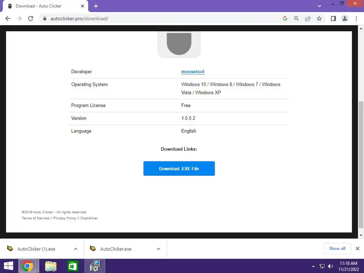This screenshot has height=273, width=364.
Task: Close the downloads bar
Action: pyautogui.click(x=358, y=248)
